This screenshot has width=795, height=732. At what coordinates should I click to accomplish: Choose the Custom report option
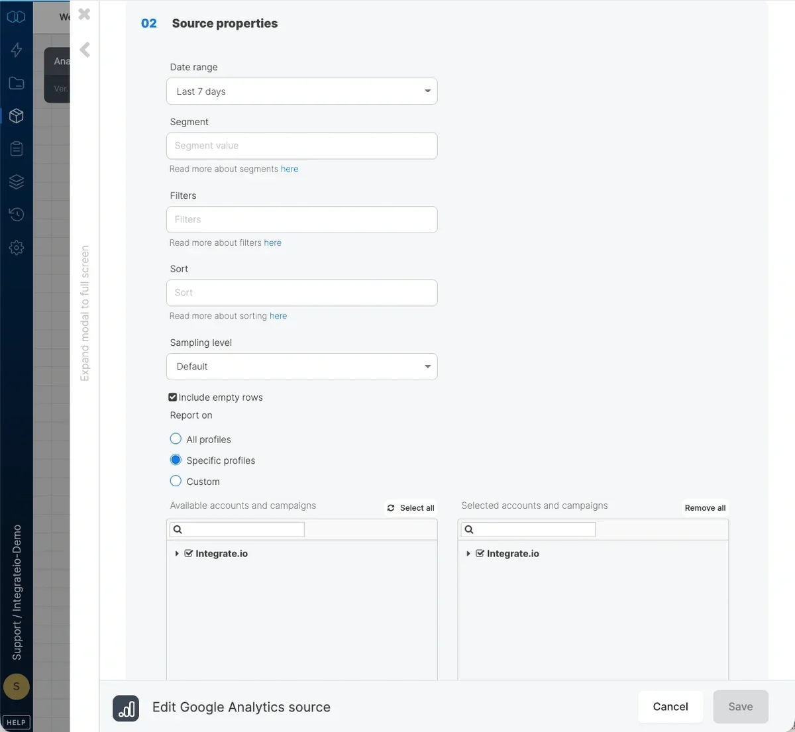tap(175, 481)
